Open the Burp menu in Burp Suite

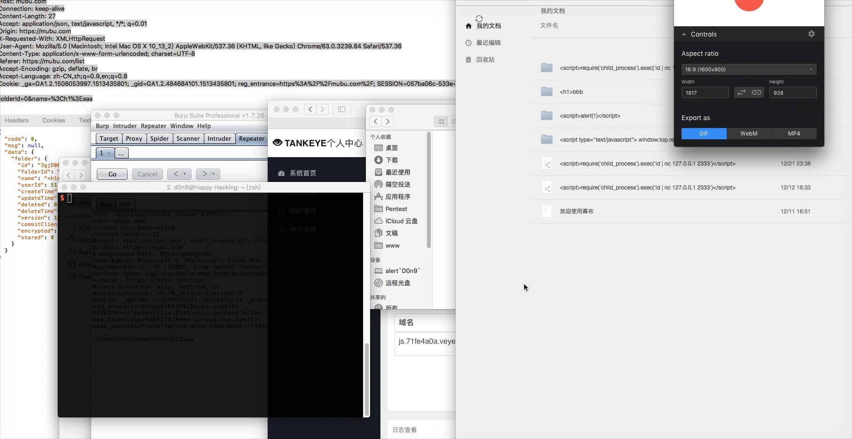pyautogui.click(x=102, y=126)
